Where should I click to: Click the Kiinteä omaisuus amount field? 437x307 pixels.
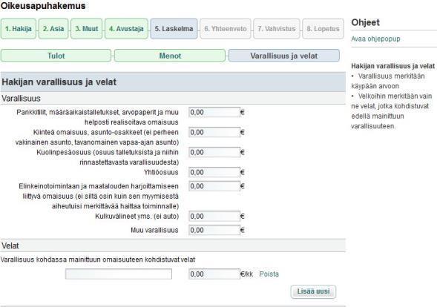214,132
